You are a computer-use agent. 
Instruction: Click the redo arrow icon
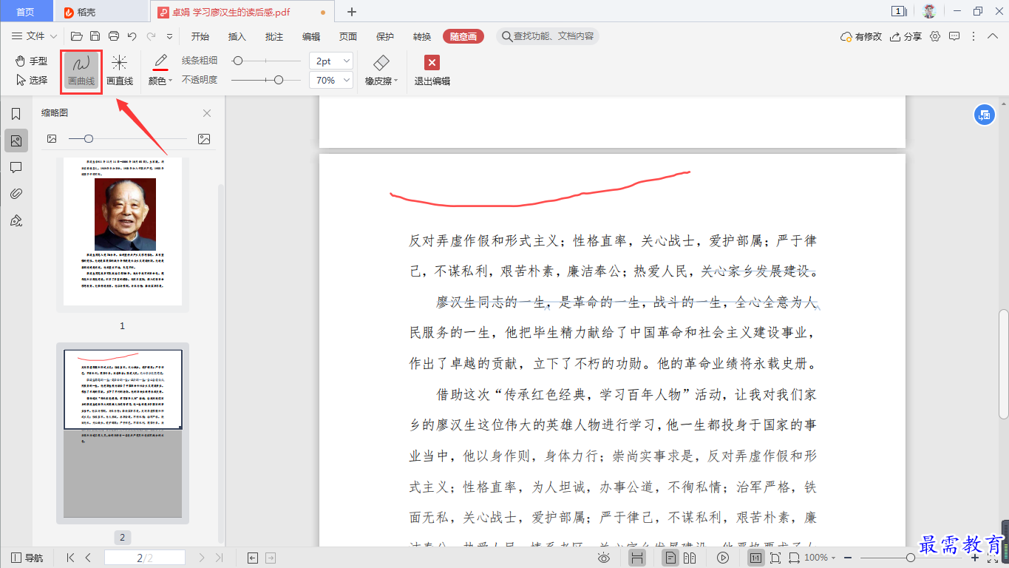coord(151,36)
